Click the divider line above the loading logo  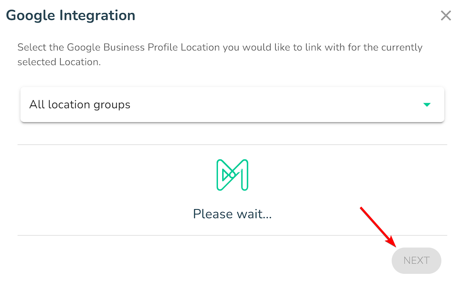tap(232, 145)
